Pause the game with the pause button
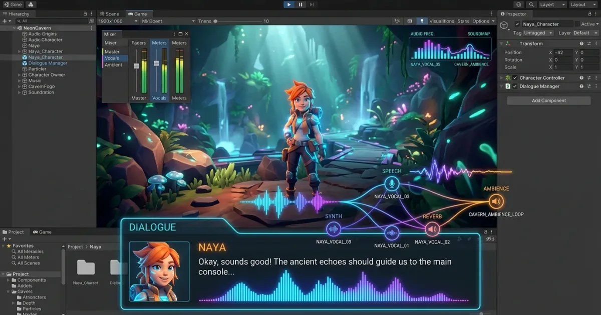 click(x=300, y=4)
